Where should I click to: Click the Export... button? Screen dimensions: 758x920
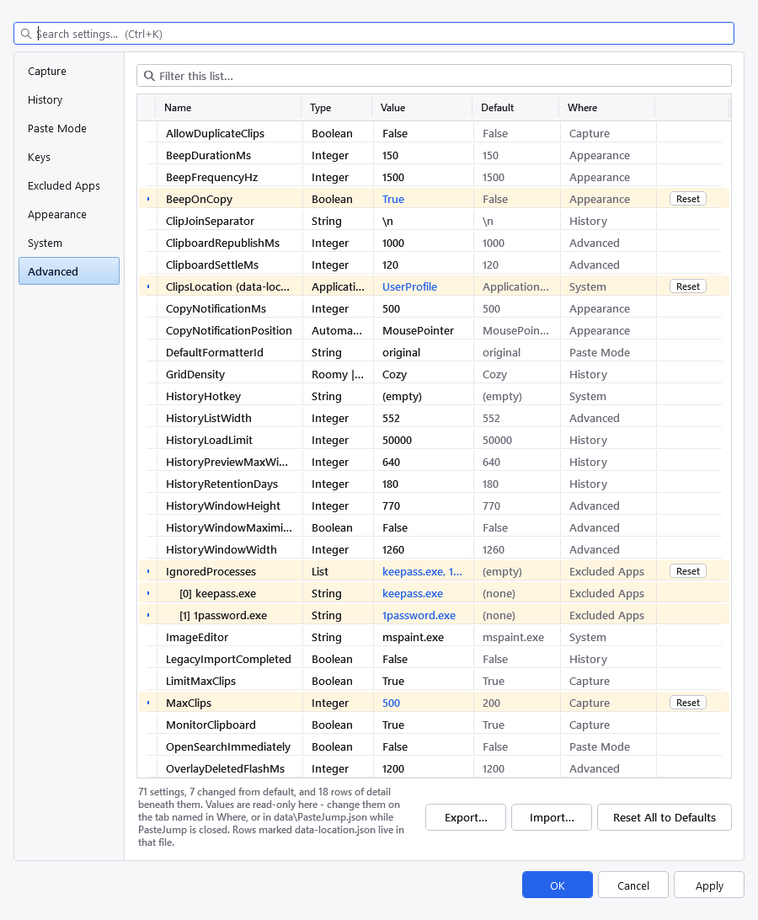point(466,817)
